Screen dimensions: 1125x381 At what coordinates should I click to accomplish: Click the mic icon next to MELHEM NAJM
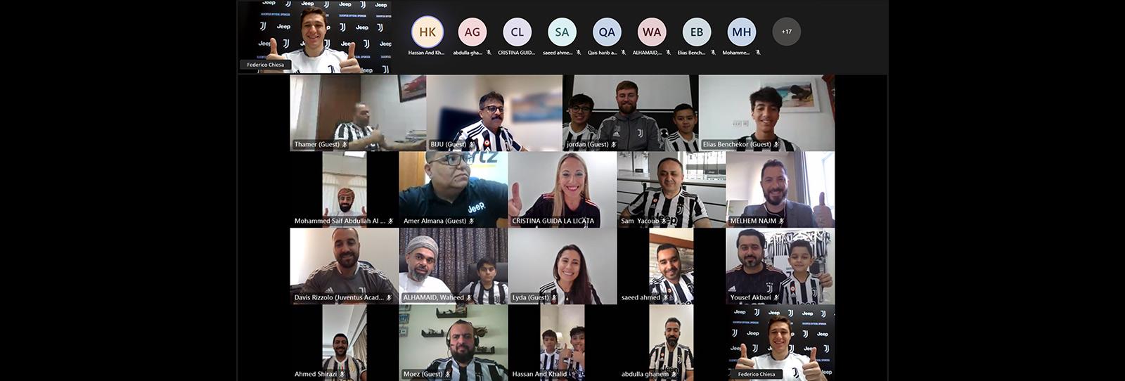(x=781, y=221)
